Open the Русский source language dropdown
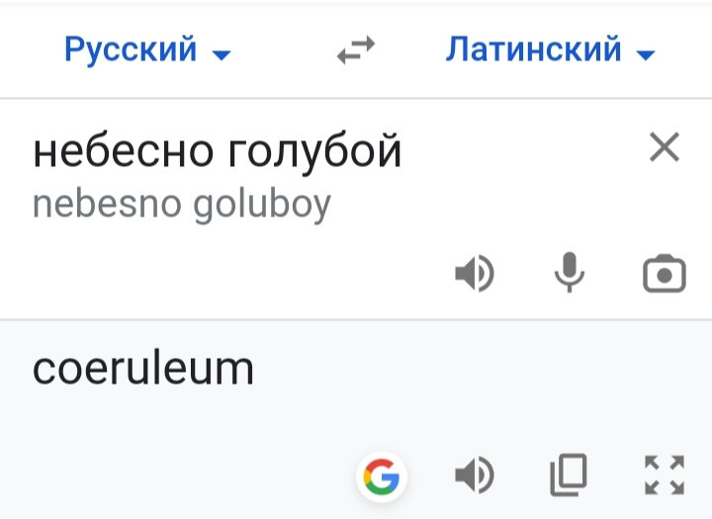 [x=147, y=49]
